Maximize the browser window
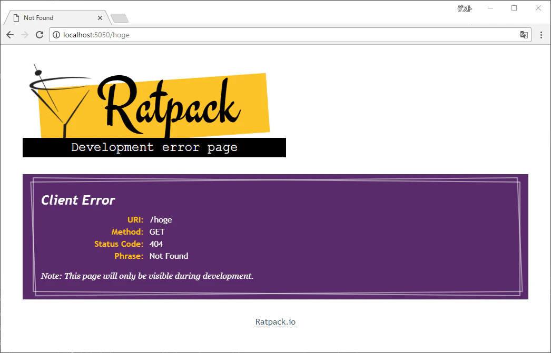Image resolution: width=551 pixels, height=353 pixels. click(514, 8)
